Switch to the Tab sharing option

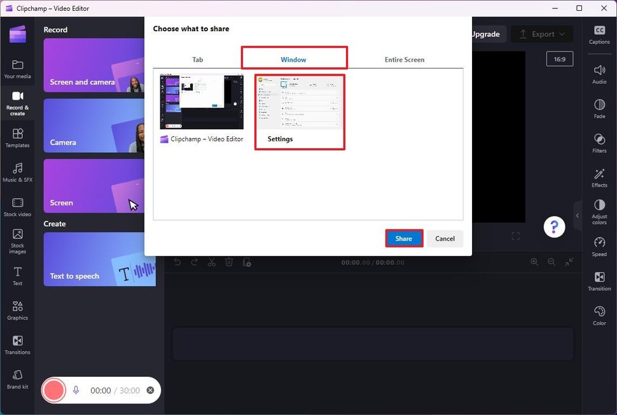(197, 59)
